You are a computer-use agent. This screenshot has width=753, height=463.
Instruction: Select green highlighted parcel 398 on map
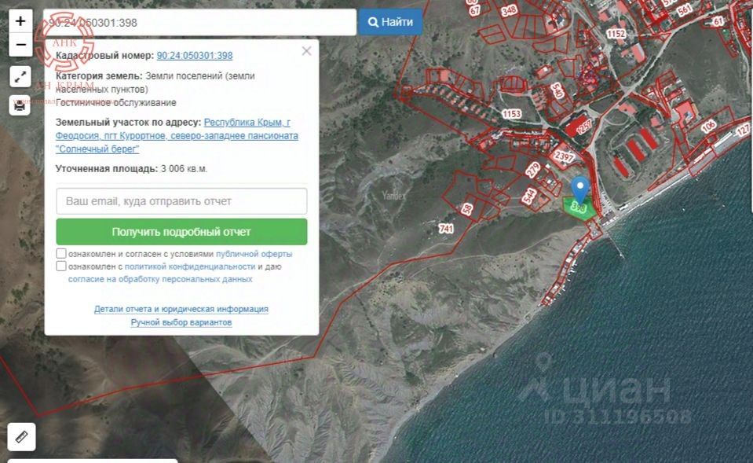coord(579,210)
